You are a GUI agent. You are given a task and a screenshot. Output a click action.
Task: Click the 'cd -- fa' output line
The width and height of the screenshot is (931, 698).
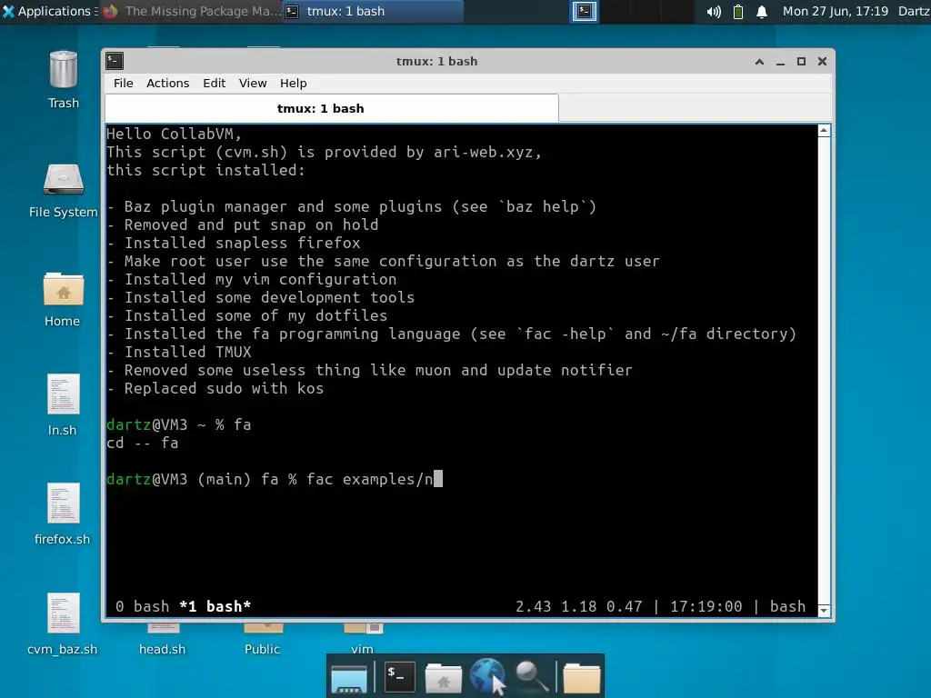[x=143, y=443]
